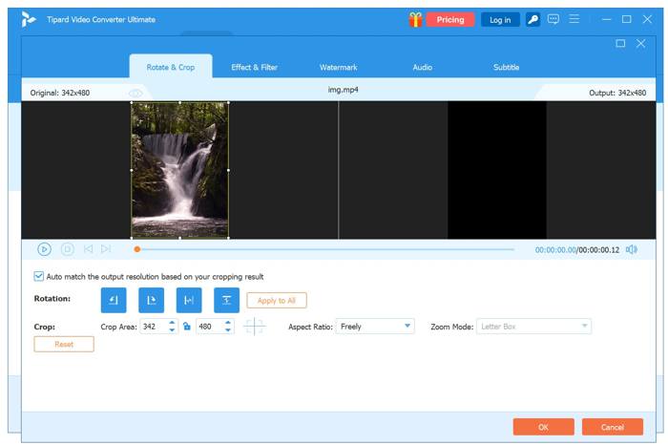Click the Apply to All button
Screen dimensions: 668x445
pyautogui.click(x=277, y=300)
